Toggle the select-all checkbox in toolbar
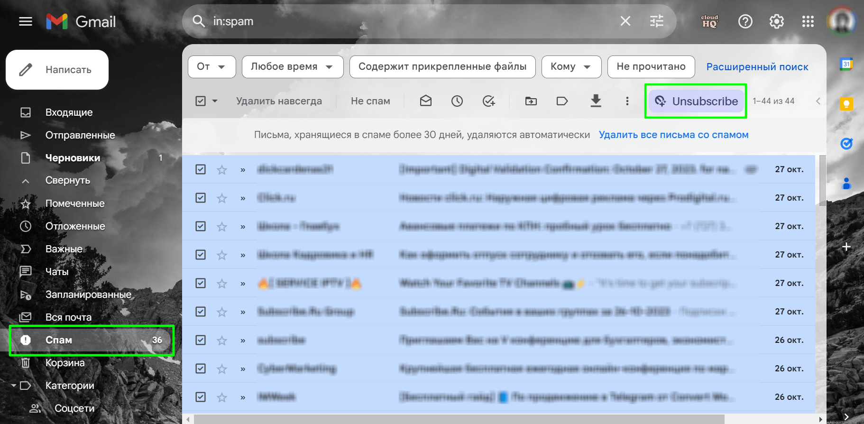 coord(201,101)
